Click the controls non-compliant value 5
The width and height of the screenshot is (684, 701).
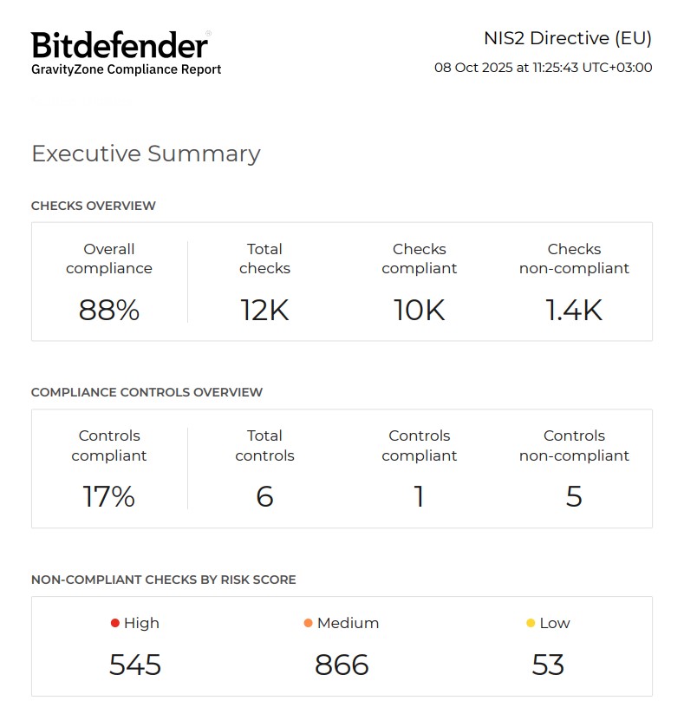coord(574,496)
